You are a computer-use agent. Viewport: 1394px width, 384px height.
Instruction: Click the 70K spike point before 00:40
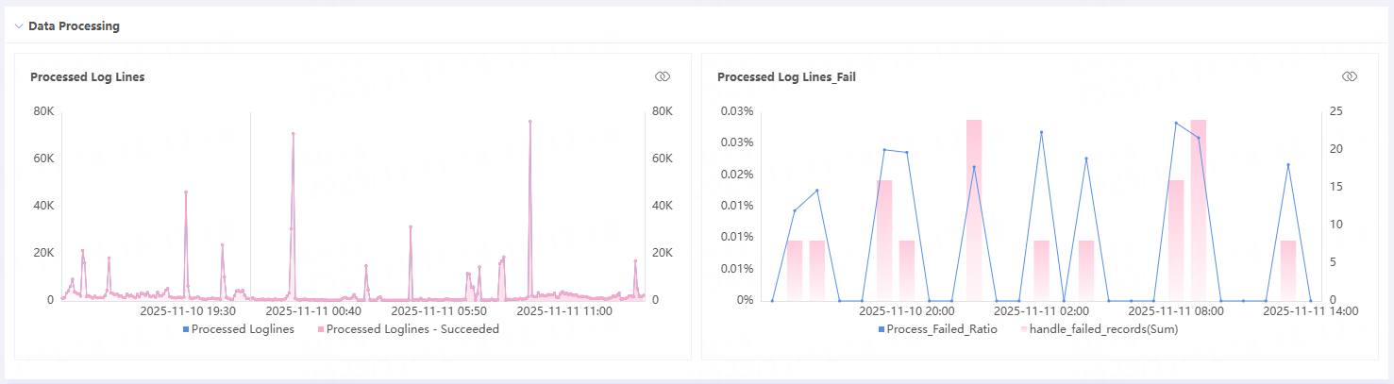coord(293,134)
